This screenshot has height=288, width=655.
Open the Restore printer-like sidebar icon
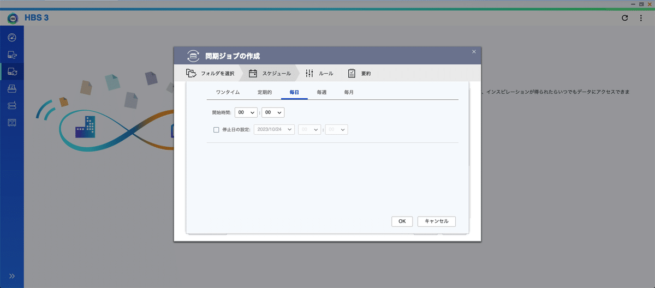(x=12, y=88)
